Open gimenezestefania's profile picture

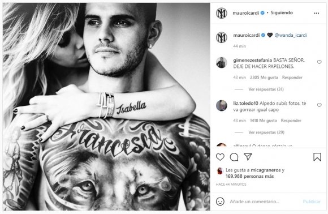pyautogui.click(x=222, y=62)
